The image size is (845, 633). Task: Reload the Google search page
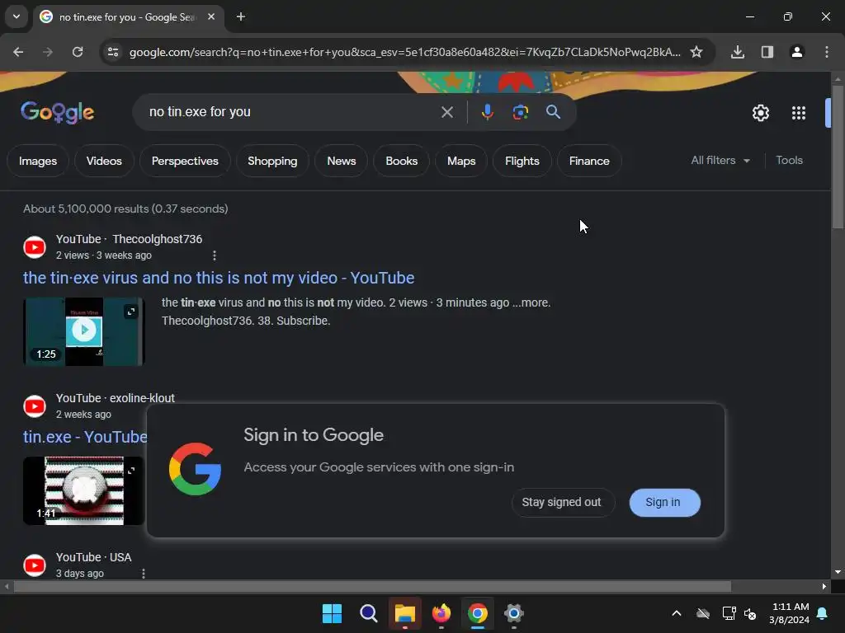[78, 52]
